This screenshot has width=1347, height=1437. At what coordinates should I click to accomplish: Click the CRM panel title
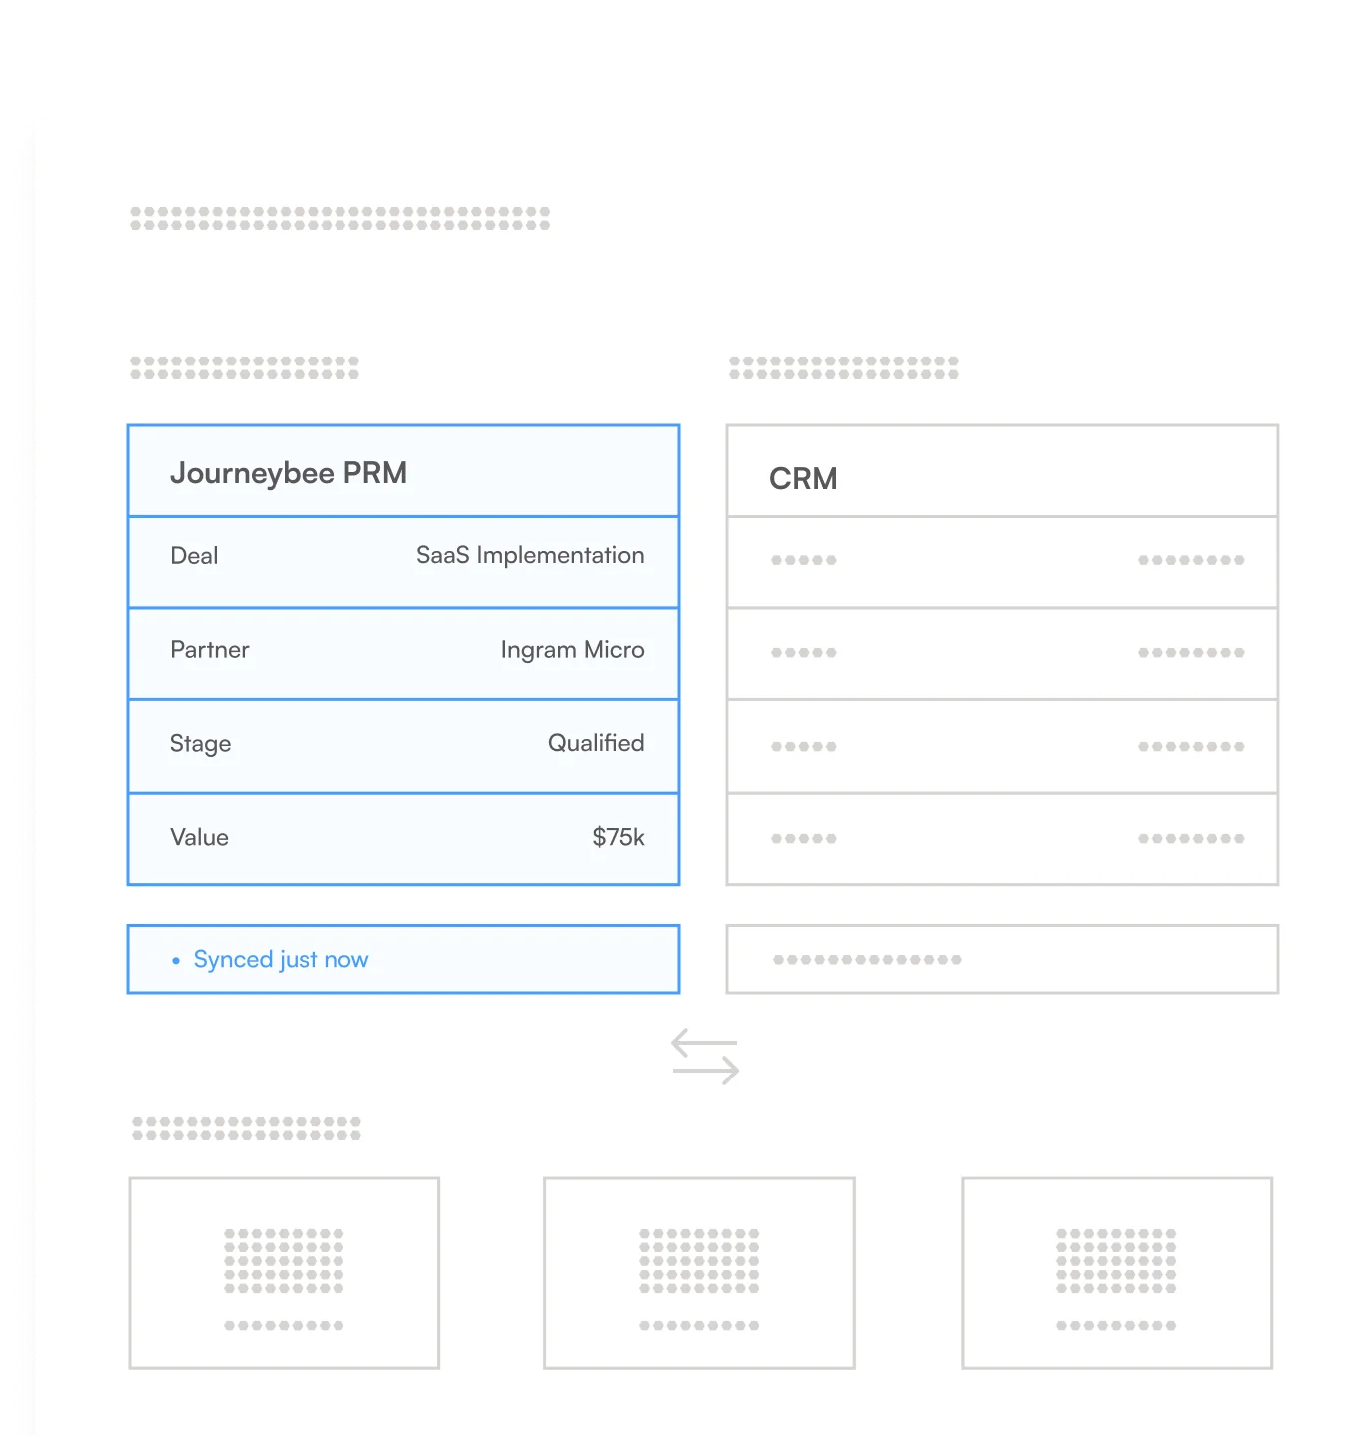click(803, 479)
